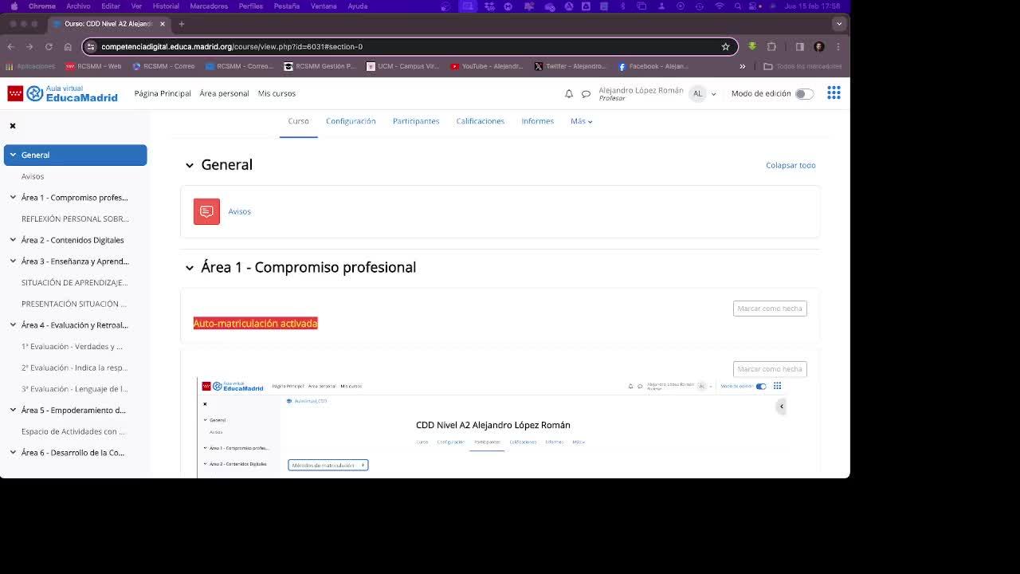Open SITUACIÓN DE APRENDIZAJE index item

(74, 282)
